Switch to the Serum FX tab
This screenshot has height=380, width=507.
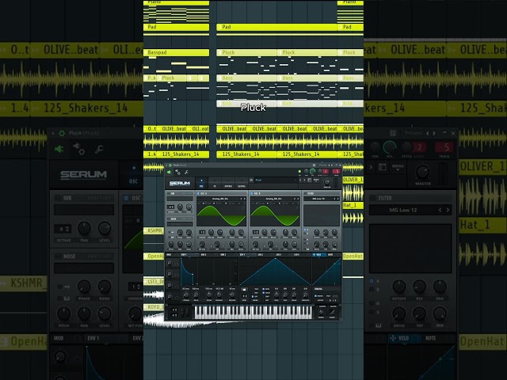coord(215,183)
